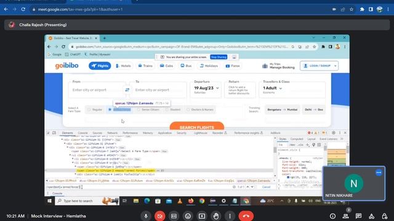
Task: Select Trains tab on Goibibo
Action: pos(145,66)
